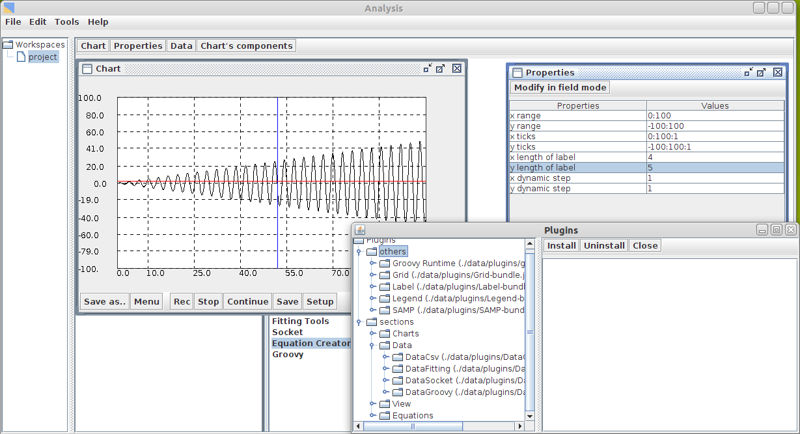Click the Chart frame window icon

87,68
